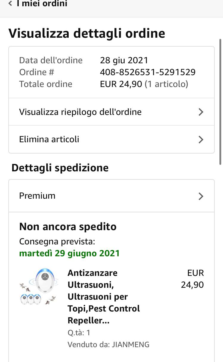Click the vertical scrollbar on the right edge
This screenshot has width=223, height=362.
[x=220, y=101]
